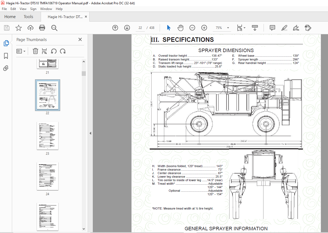Show the Page Thumbnails panel icon
This screenshot has height=233, width=328.
(6, 43)
